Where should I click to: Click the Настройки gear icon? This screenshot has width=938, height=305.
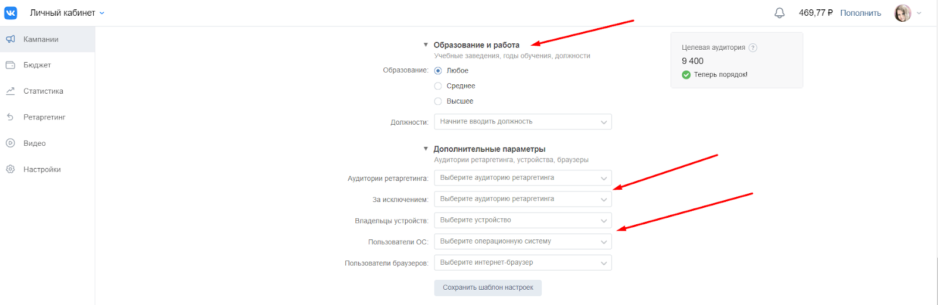point(11,169)
